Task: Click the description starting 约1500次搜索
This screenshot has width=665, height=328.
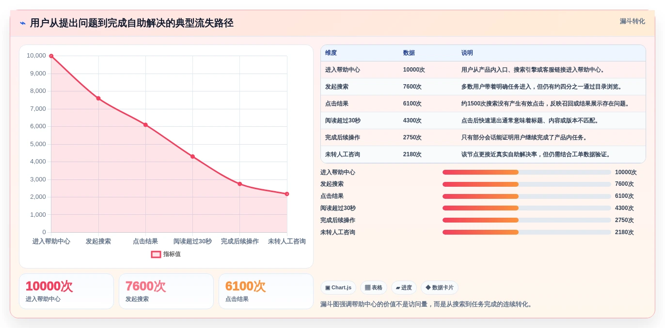Action: pos(546,104)
